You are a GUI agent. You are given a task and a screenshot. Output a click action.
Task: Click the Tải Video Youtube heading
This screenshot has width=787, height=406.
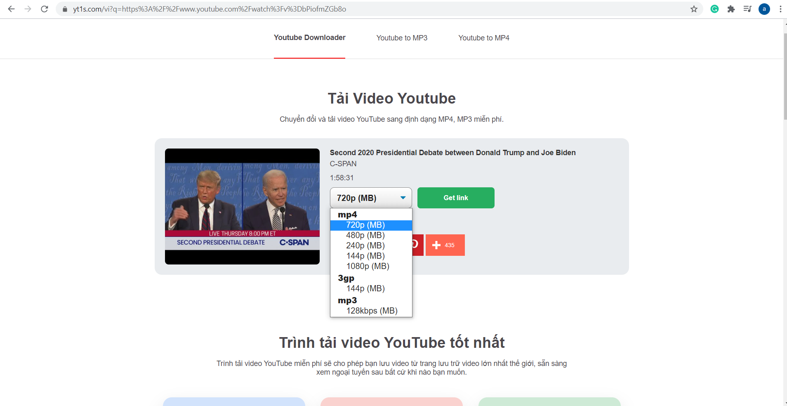pos(391,99)
